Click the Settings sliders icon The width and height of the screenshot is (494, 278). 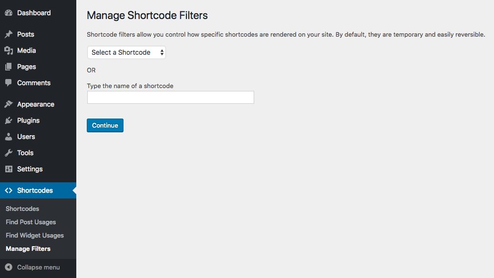click(x=9, y=169)
